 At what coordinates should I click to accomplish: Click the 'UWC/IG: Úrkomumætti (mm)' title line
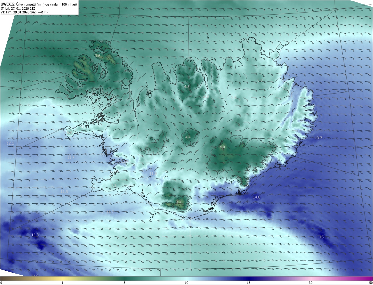coord(39,5)
